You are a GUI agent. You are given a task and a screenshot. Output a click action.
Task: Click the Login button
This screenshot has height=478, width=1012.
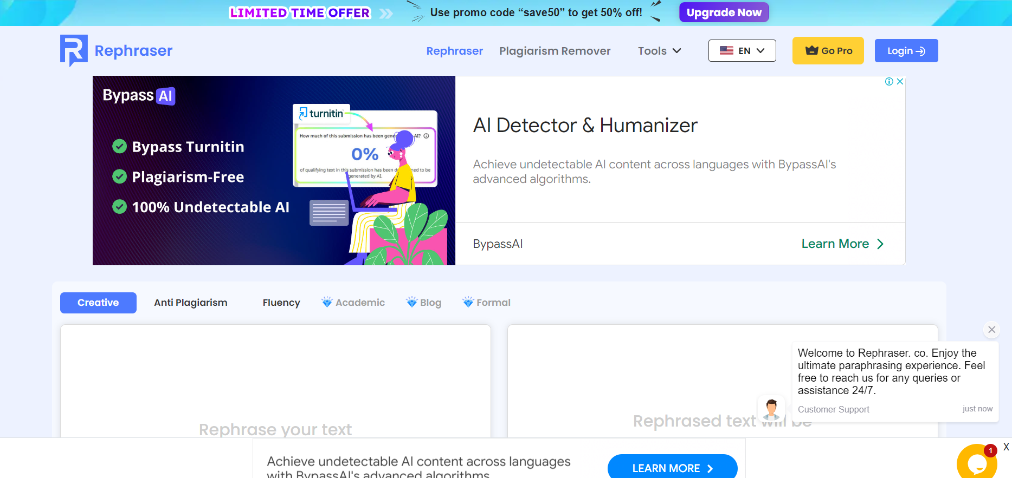pyautogui.click(x=906, y=51)
